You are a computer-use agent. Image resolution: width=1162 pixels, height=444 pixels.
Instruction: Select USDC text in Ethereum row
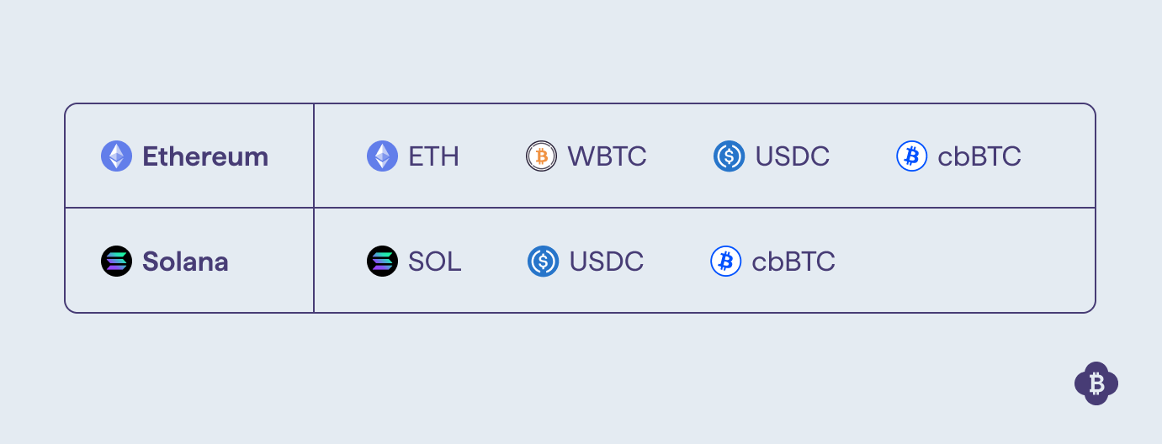[x=793, y=156]
